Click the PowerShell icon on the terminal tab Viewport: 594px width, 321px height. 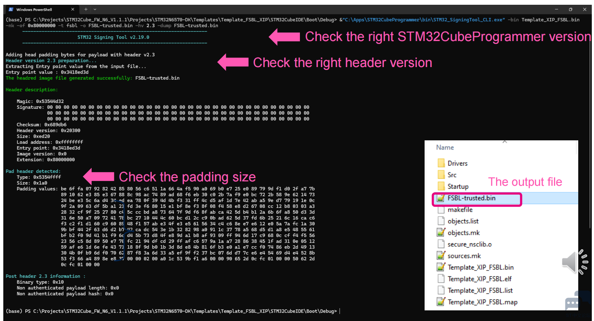pos(11,10)
